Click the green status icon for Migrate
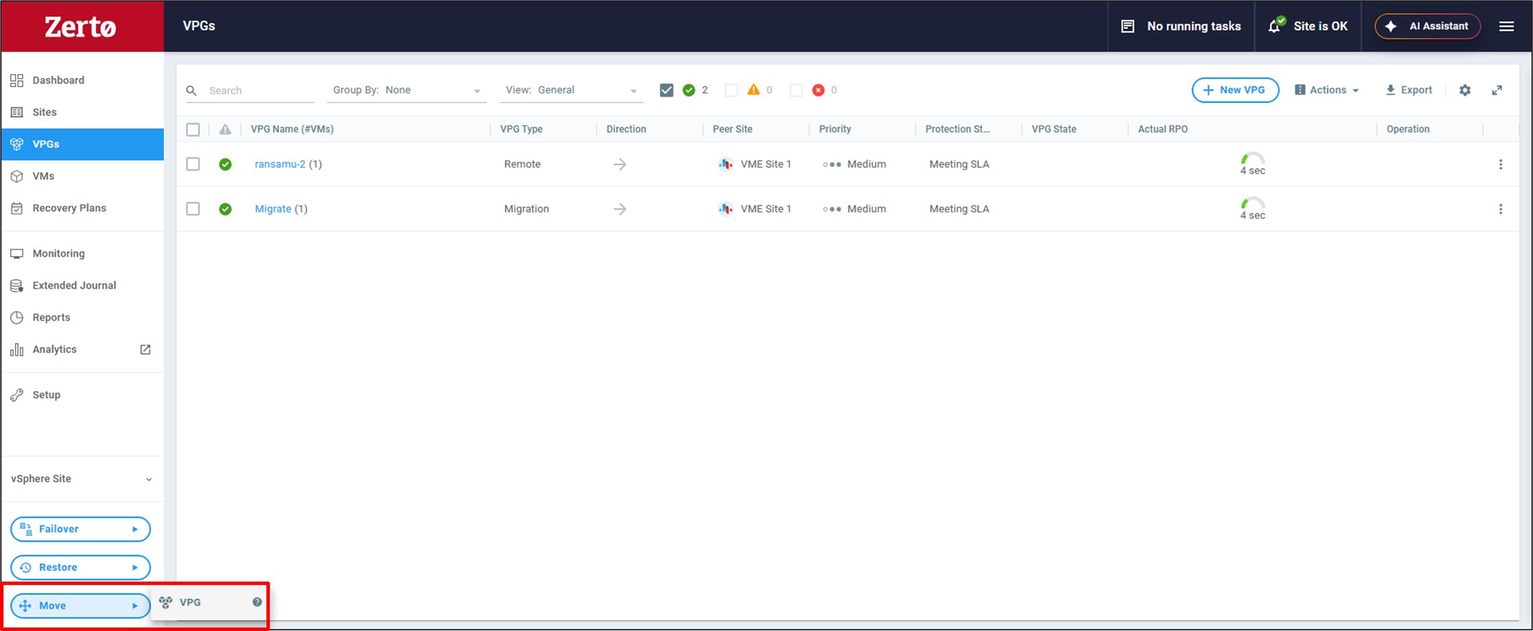The image size is (1533, 631). click(x=225, y=209)
